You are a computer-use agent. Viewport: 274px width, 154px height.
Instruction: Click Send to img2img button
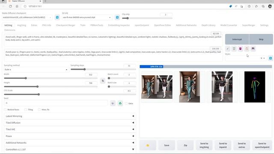(204, 145)
